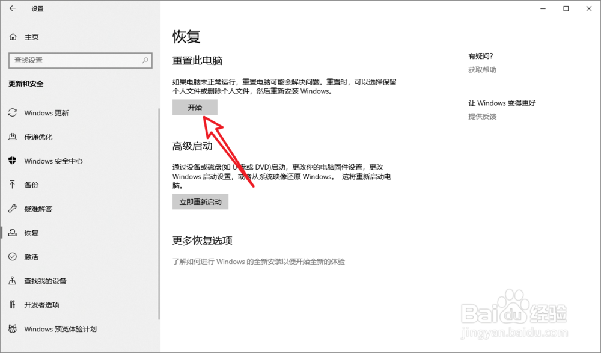This screenshot has width=601, height=353.
Task: Open 开发者选项 in the sidebar
Action: pos(42,305)
